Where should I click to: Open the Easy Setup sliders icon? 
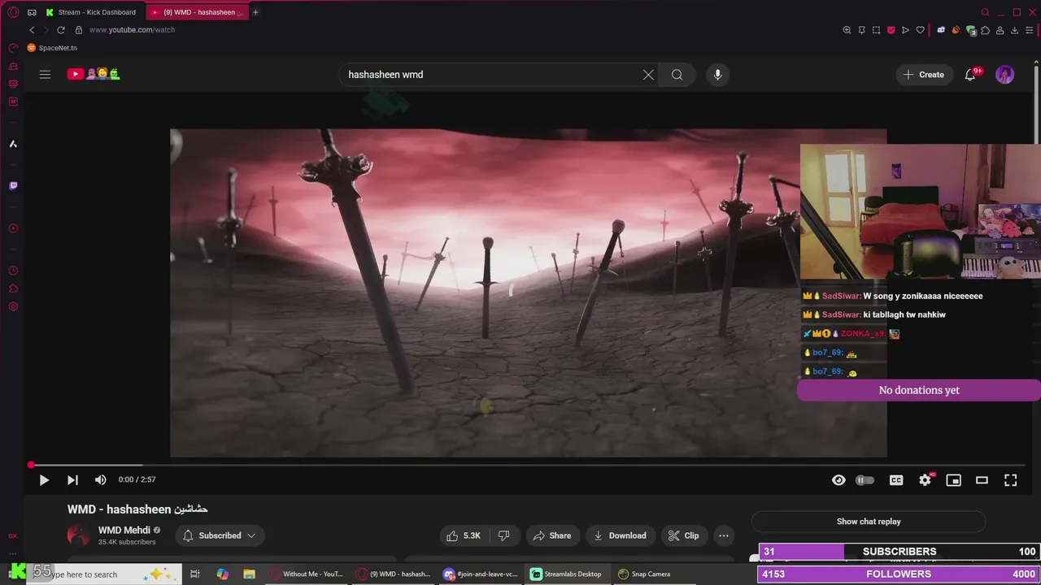[x=1029, y=30]
